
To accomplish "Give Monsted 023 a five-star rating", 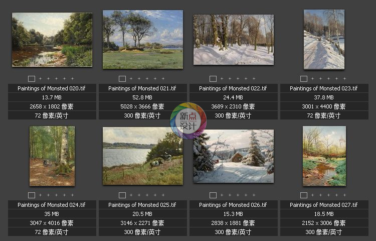I will click(x=344, y=78).
